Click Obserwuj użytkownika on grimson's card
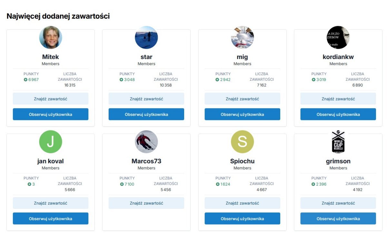Viewport: 387px width, 244px height. coord(338,219)
